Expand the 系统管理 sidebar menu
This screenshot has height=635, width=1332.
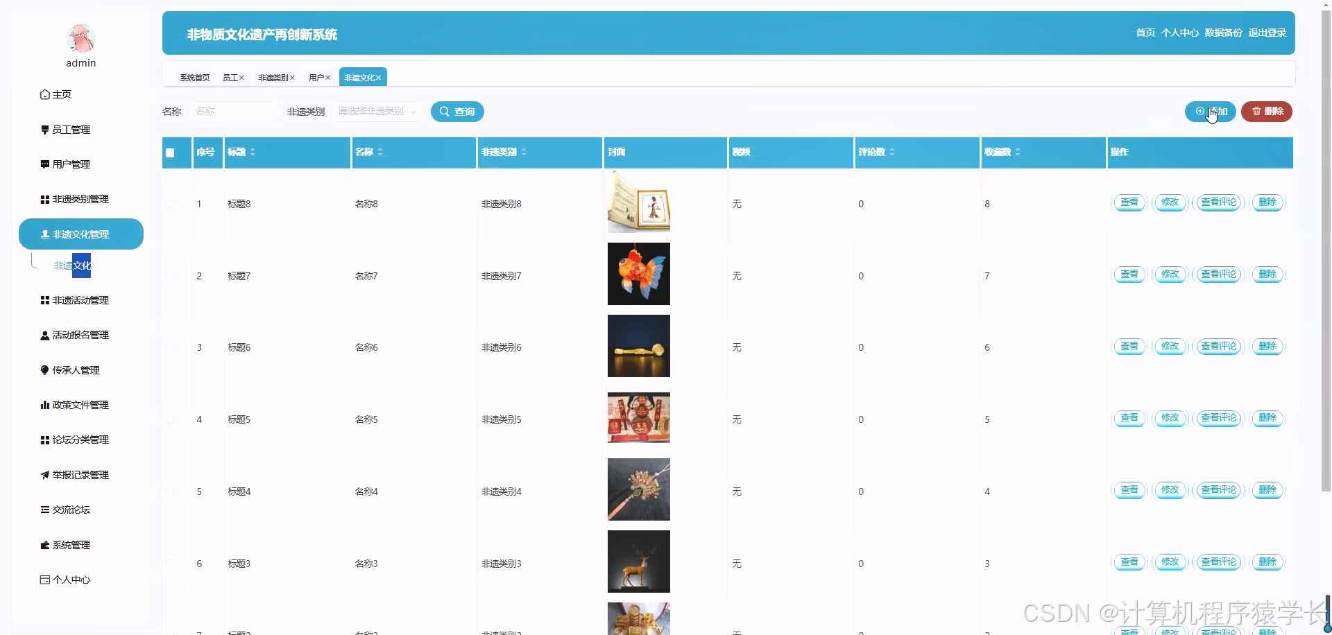pyautogui.click(x=81, y=545)
